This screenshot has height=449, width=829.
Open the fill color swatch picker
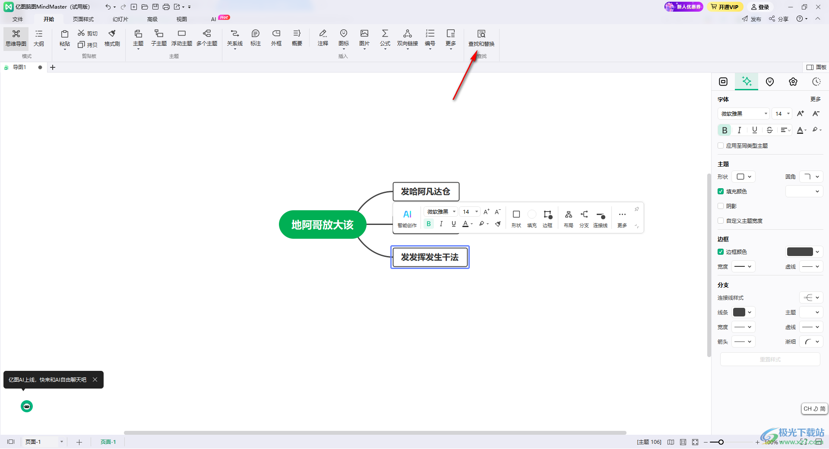coord(804,191)
